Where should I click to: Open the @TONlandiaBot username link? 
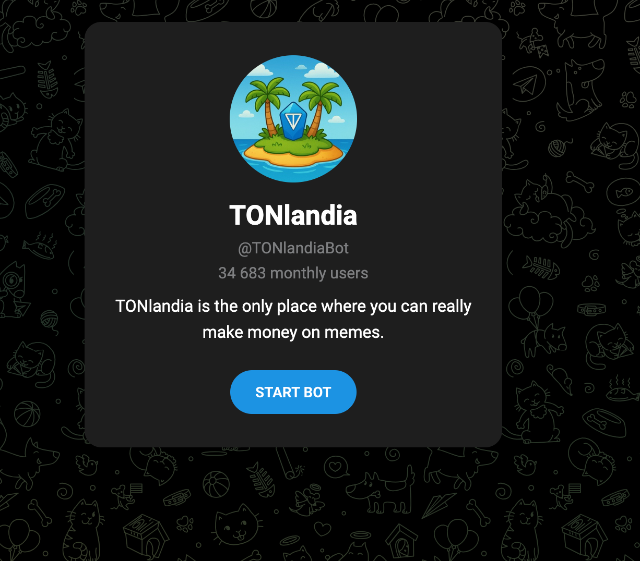293,248
